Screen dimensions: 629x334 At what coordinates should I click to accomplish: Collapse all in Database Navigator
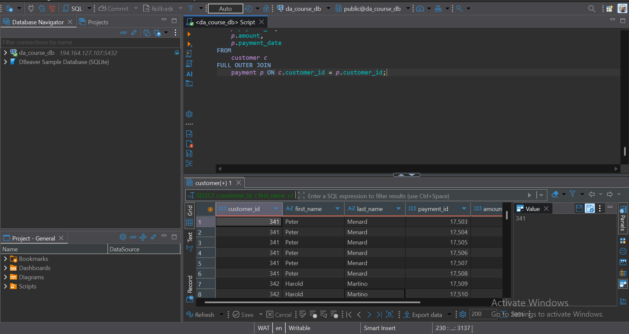point(123,32)
